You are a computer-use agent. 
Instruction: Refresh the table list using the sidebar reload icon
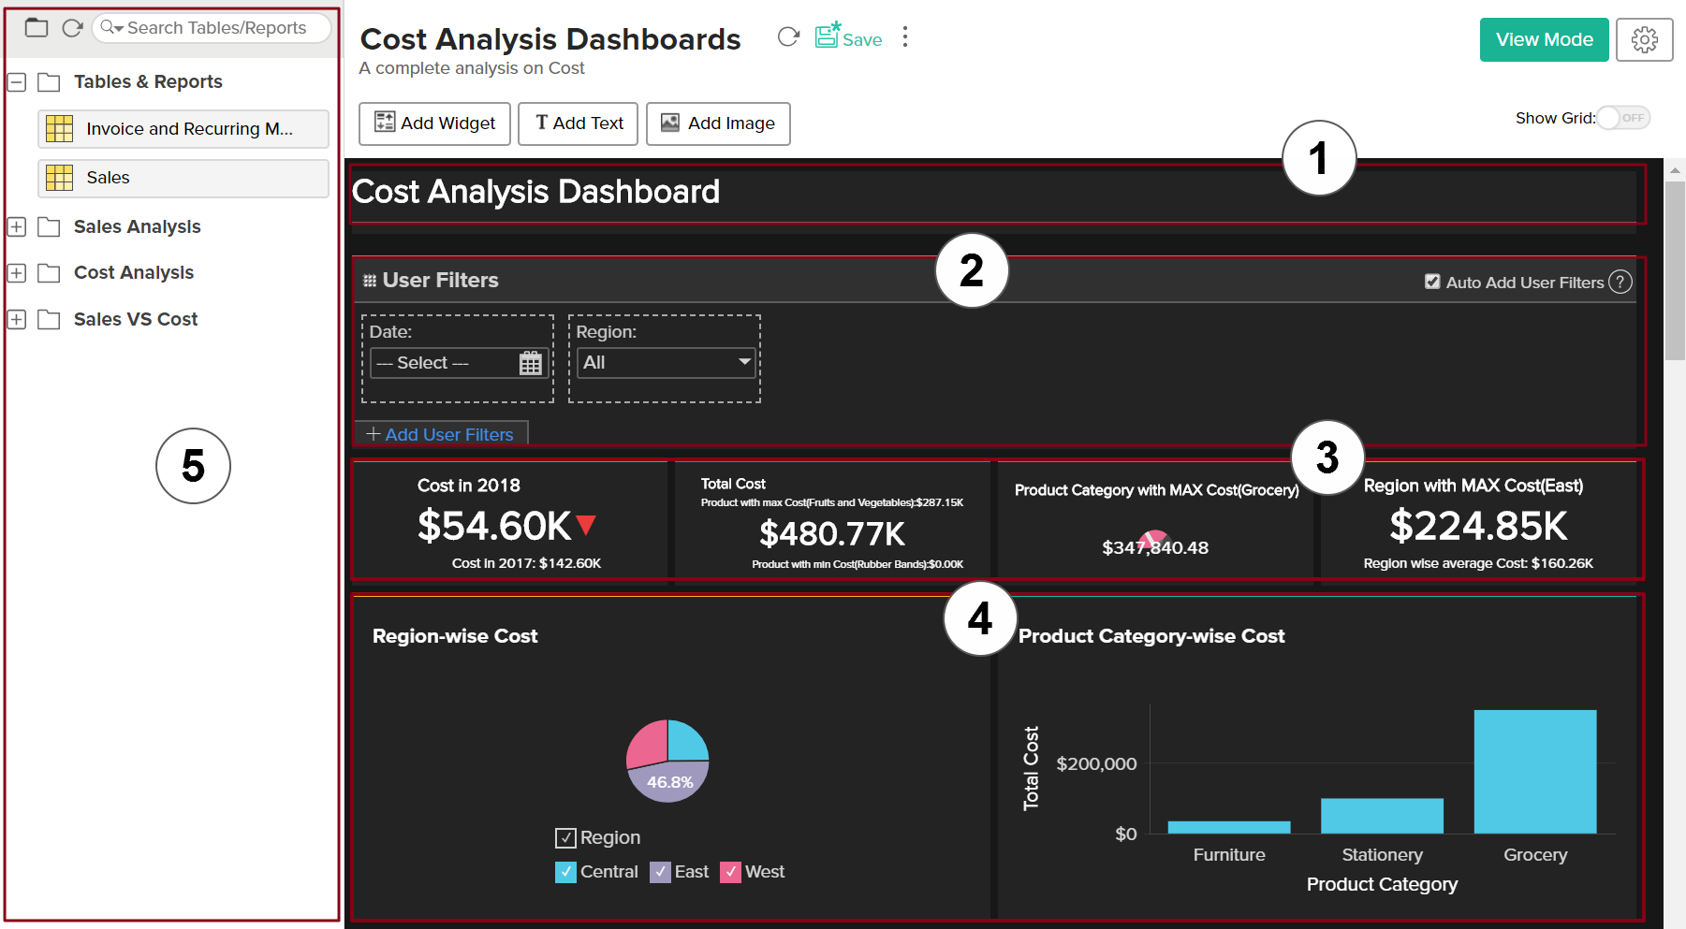72,27
